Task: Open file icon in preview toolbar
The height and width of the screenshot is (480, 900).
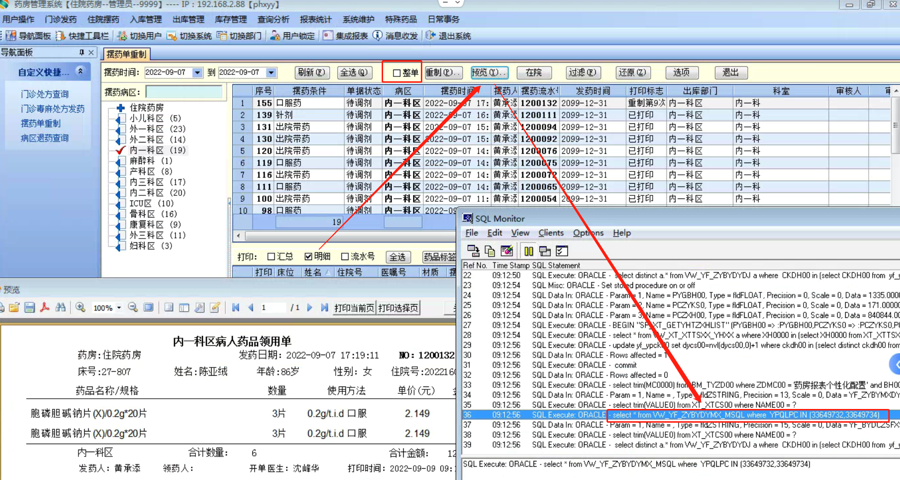Action: [x=14, y=308]
